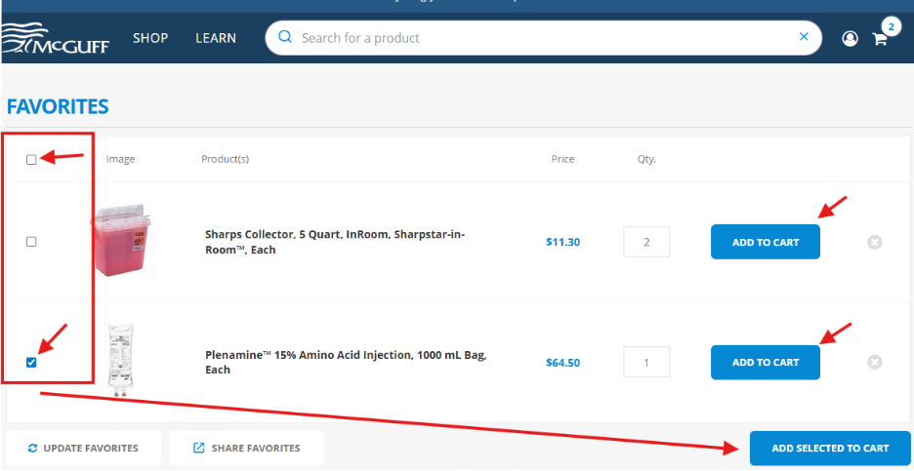Click Share Favorites button
This screenshot has width=914, height=471.
(x=245, y=449)
